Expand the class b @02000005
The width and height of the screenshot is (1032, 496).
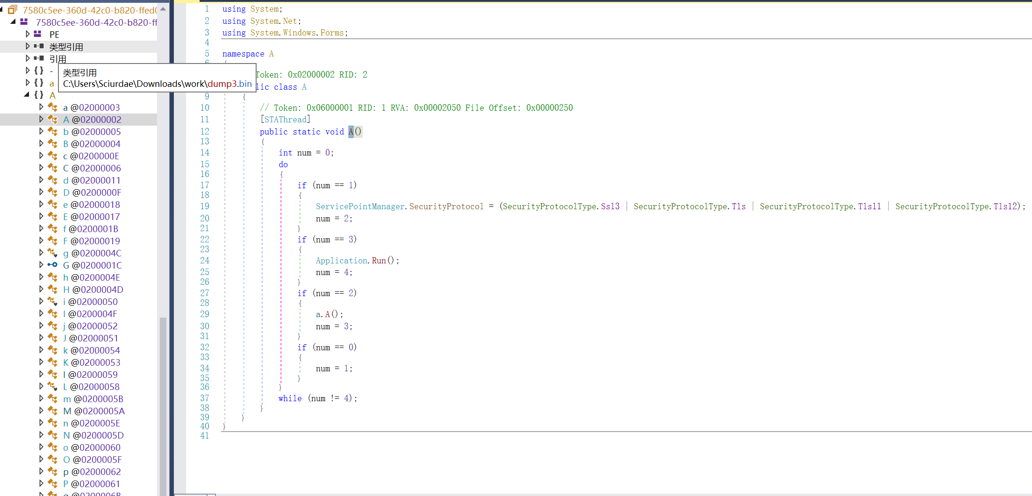(x=41, y=131)
